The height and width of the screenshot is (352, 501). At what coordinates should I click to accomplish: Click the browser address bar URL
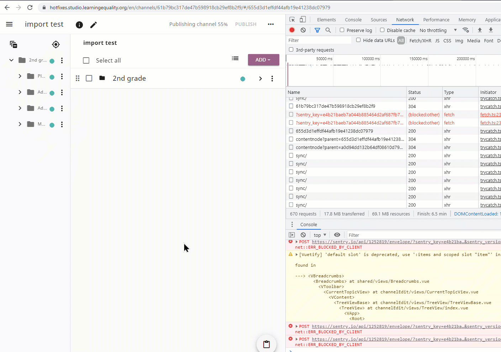(190, 7)
